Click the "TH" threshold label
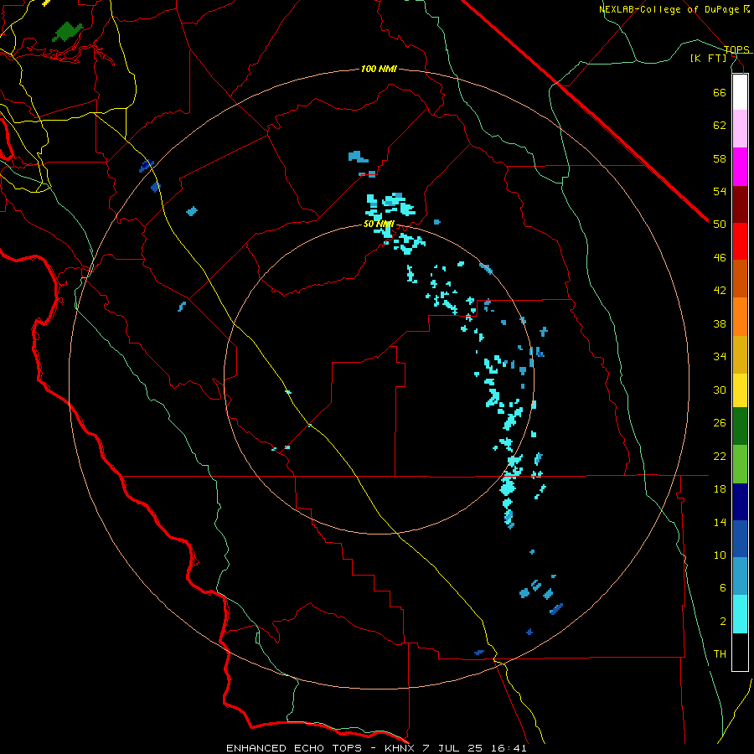This screenshot has height=754, width=754. tap(720, 654)
